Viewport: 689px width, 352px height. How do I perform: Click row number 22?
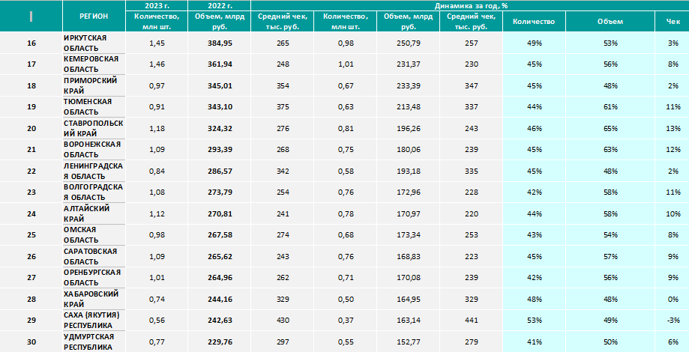tap(31, 171)
